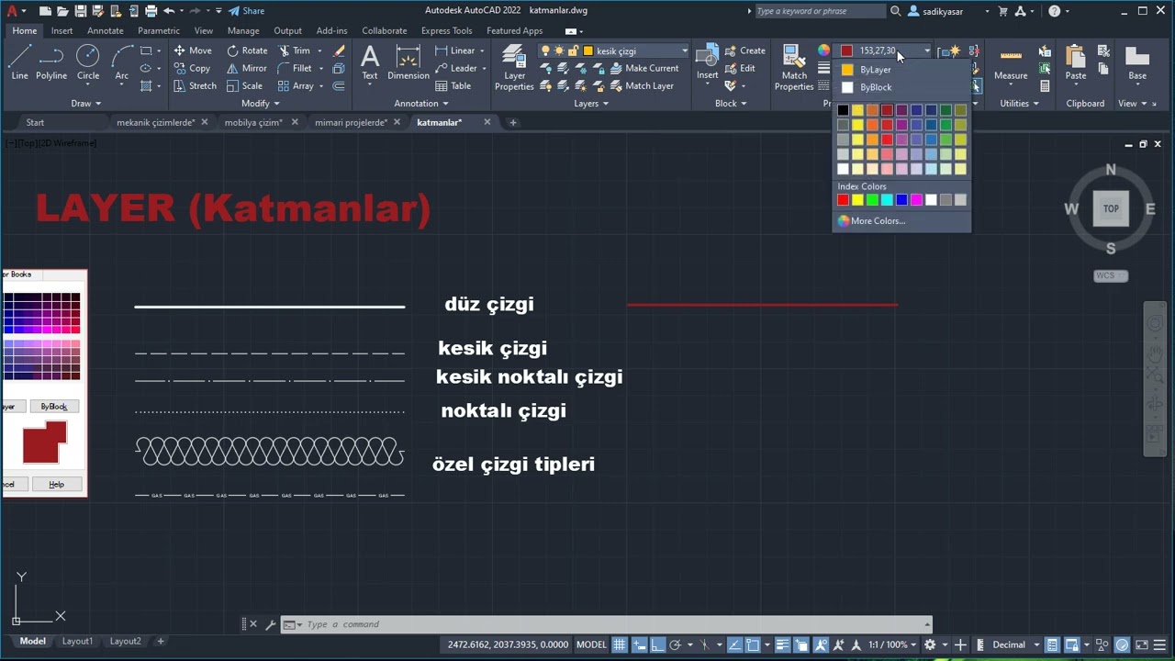The image size is (1175, 661).
Task: Open the customization menu in status bar
Action: tap(1160, 644)
